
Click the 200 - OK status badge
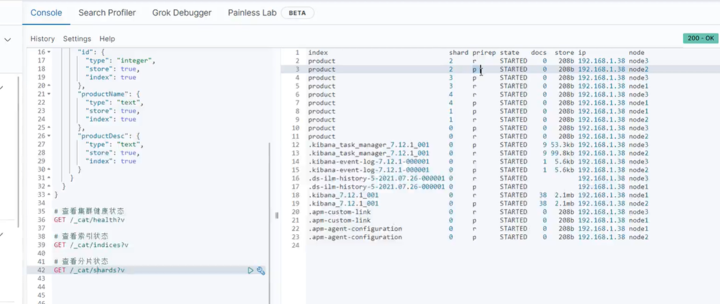point(701,38)
